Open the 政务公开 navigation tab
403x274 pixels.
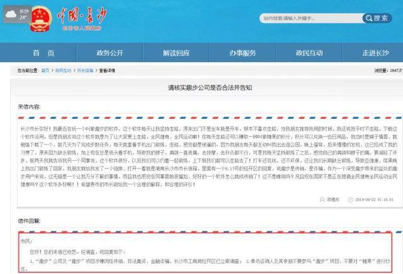click(x=110, y=53)
